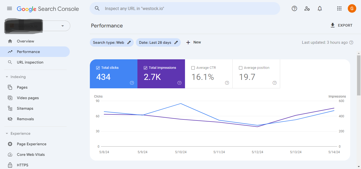Viewport: 361px width, 169px height.
Task: Click the New filter label
Action: click(x=197, y=42)
